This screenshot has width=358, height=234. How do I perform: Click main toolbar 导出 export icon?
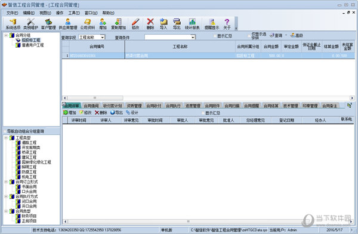pyautogui.click(x=177, y=24)
